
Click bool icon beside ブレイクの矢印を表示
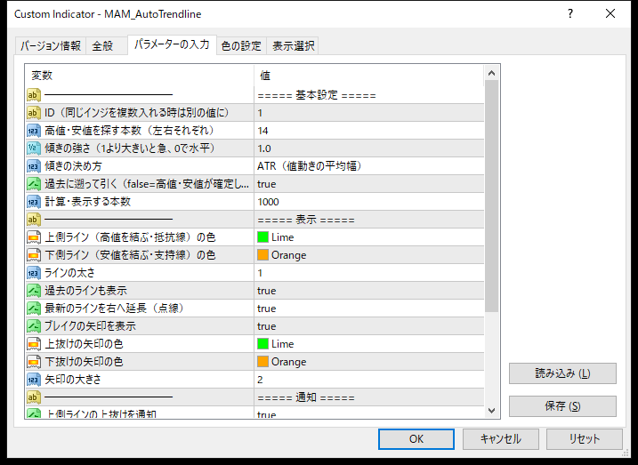point(34,326)
